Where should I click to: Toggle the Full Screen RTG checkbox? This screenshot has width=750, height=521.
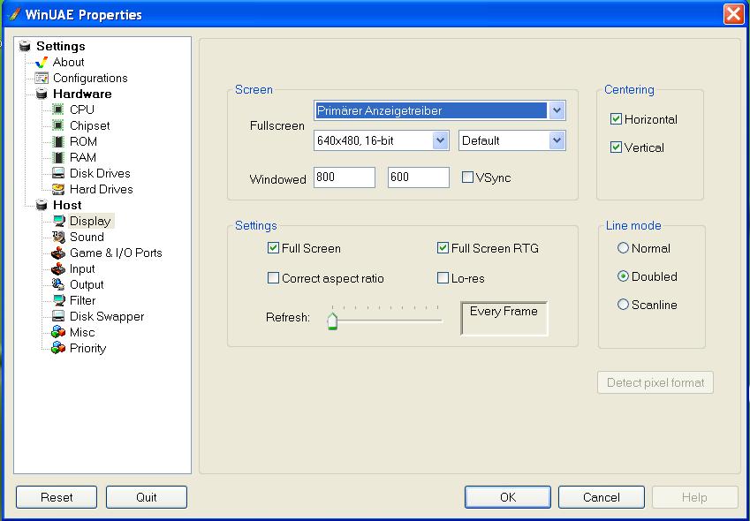tap(443, 247)
